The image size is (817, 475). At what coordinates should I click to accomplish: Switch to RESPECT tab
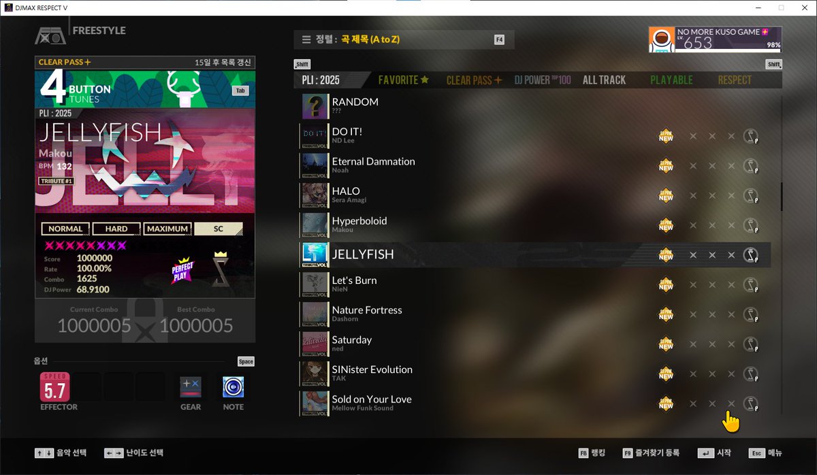tap(735, 80)
